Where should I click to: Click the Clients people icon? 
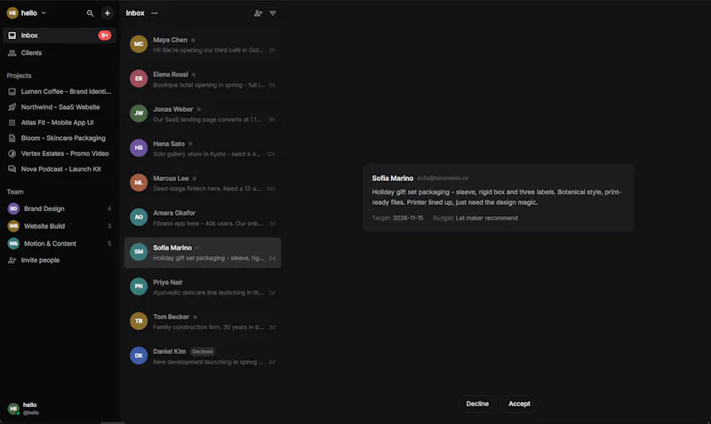pos(12,53)
